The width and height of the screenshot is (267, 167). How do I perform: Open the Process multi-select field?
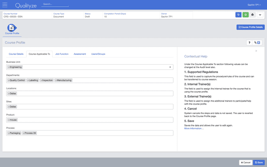click(90, 133)
